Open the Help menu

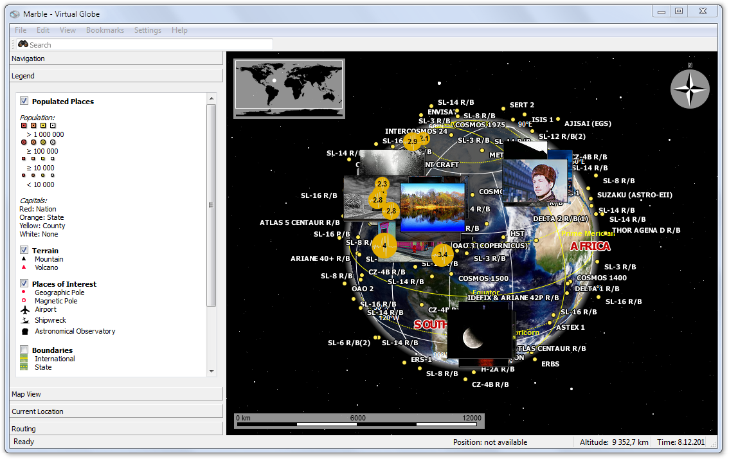click(179, 30)
